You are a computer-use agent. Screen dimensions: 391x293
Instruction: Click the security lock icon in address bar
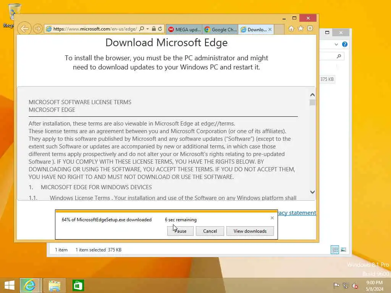pyautogui.click(x=154, y=29)
